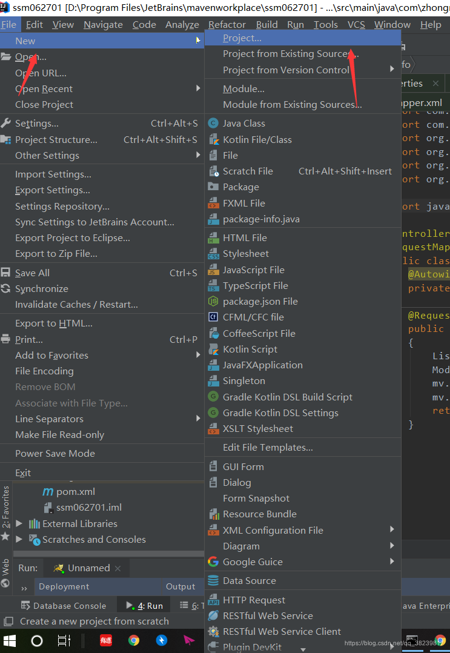450x653 pixels.
Task: Expand Scratches and Consoles node
Action: 19,539
